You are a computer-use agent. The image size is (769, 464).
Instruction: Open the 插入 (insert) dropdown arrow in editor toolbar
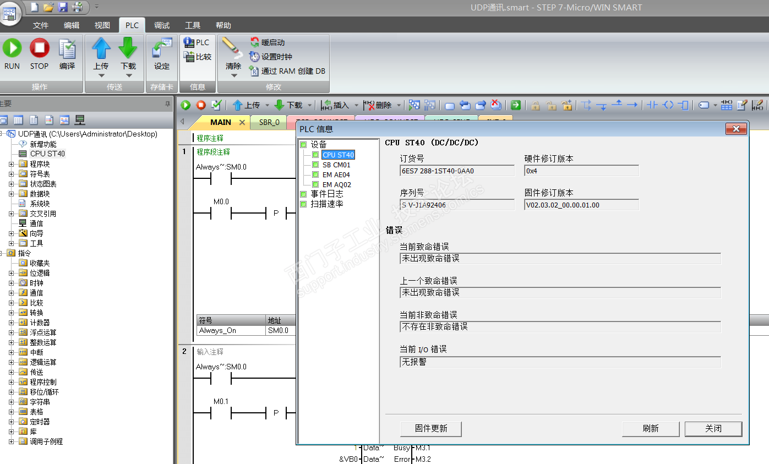click(x=357, y=105)
